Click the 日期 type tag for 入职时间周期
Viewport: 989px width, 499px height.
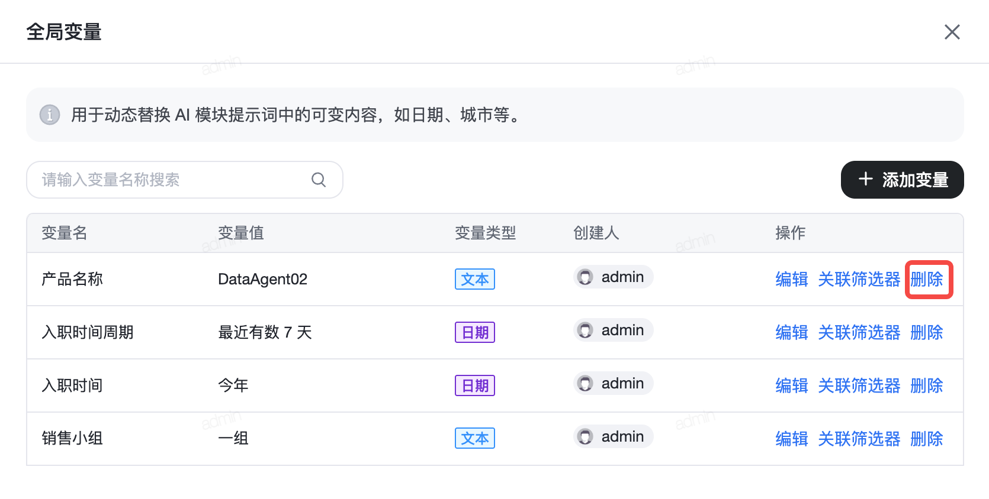(475, 332)
